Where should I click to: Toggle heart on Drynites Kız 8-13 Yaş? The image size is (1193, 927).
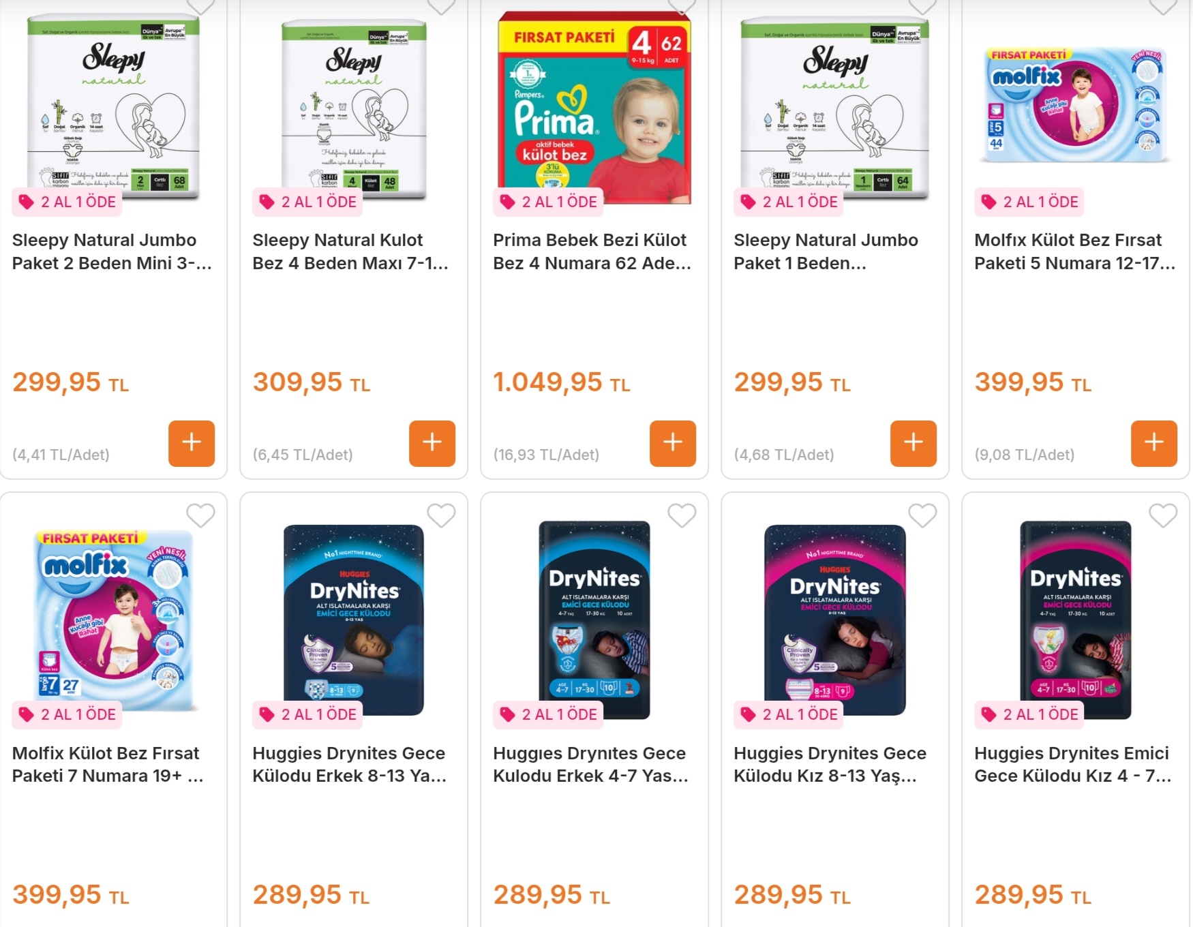(x=922, y=515)
